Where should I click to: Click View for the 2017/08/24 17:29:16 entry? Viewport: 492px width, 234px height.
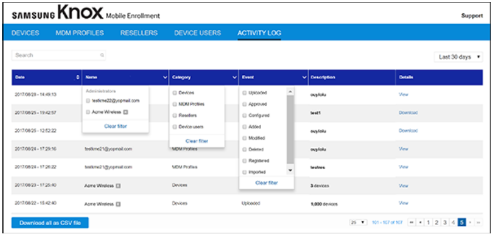(x=403, y=149)
